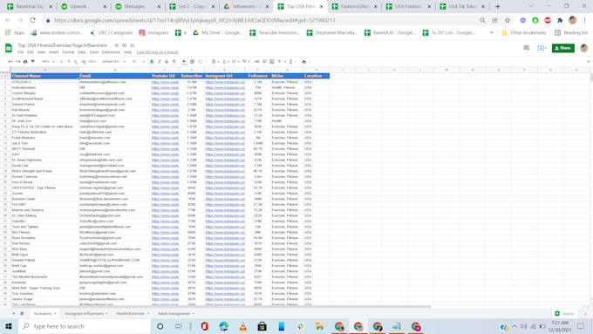Open the Fill color picker

tap(184, 61)
